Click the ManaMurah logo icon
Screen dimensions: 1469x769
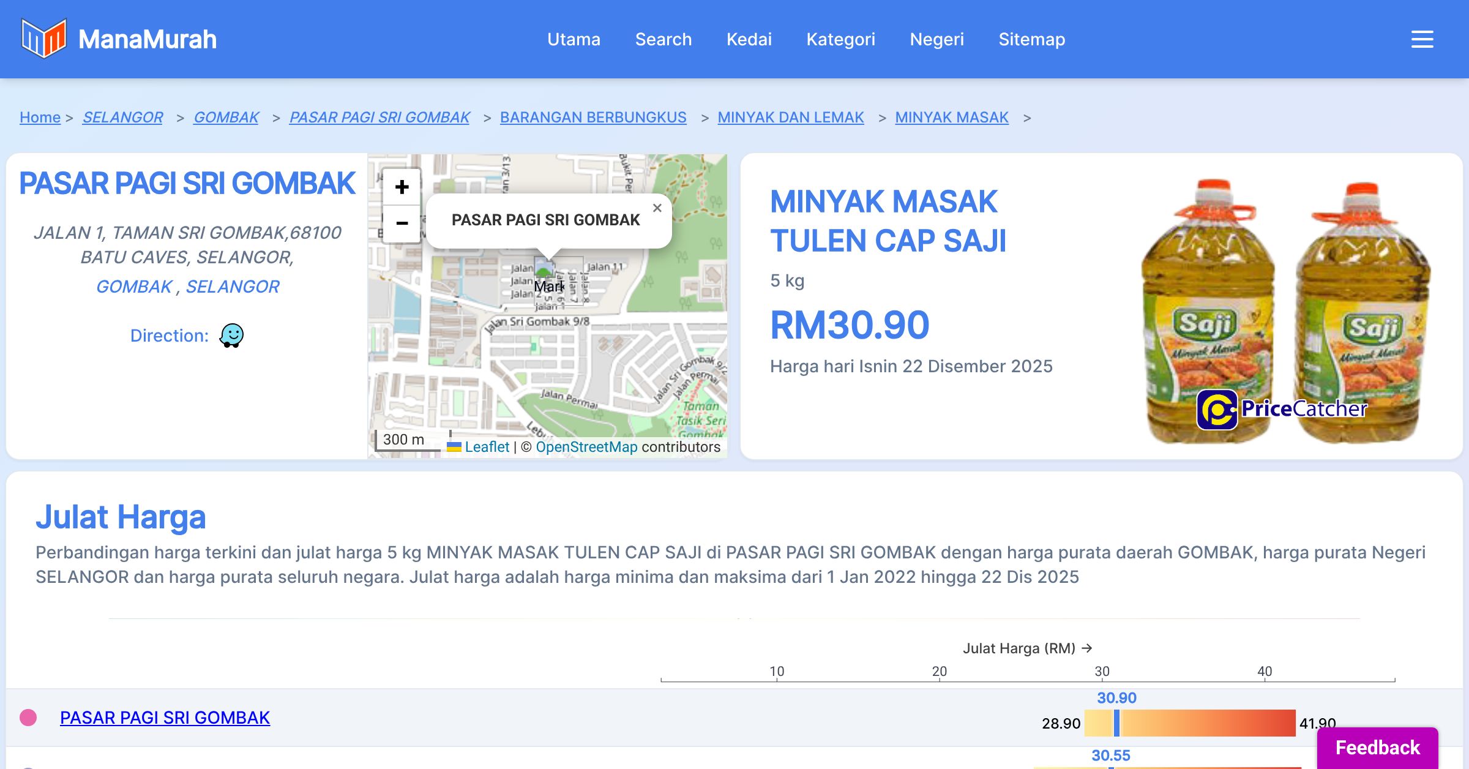coord(43,39)
